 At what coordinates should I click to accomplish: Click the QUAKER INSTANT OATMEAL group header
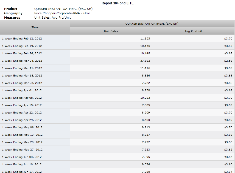[152, 24]
